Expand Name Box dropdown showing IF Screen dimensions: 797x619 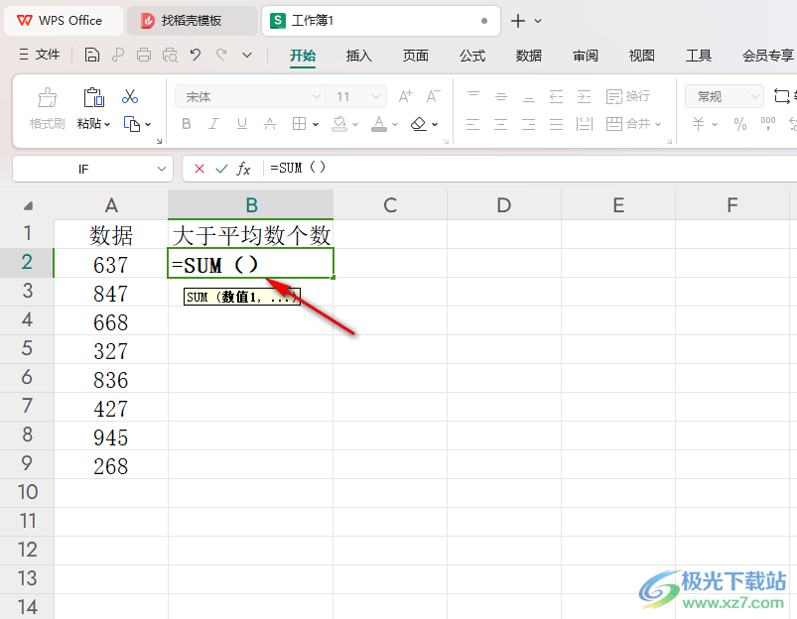[x=162, y=169]
